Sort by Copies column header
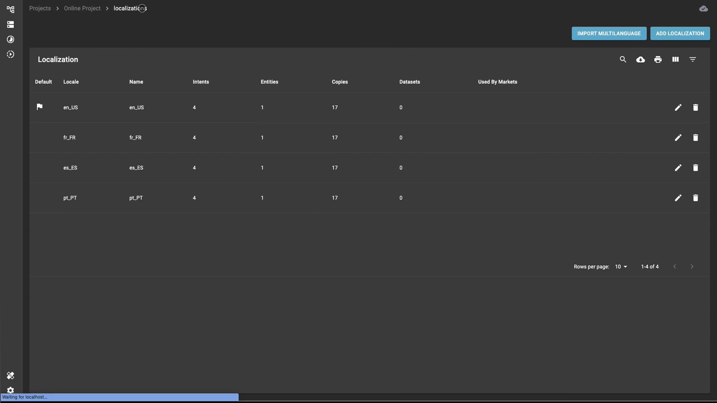 [340, 82]
